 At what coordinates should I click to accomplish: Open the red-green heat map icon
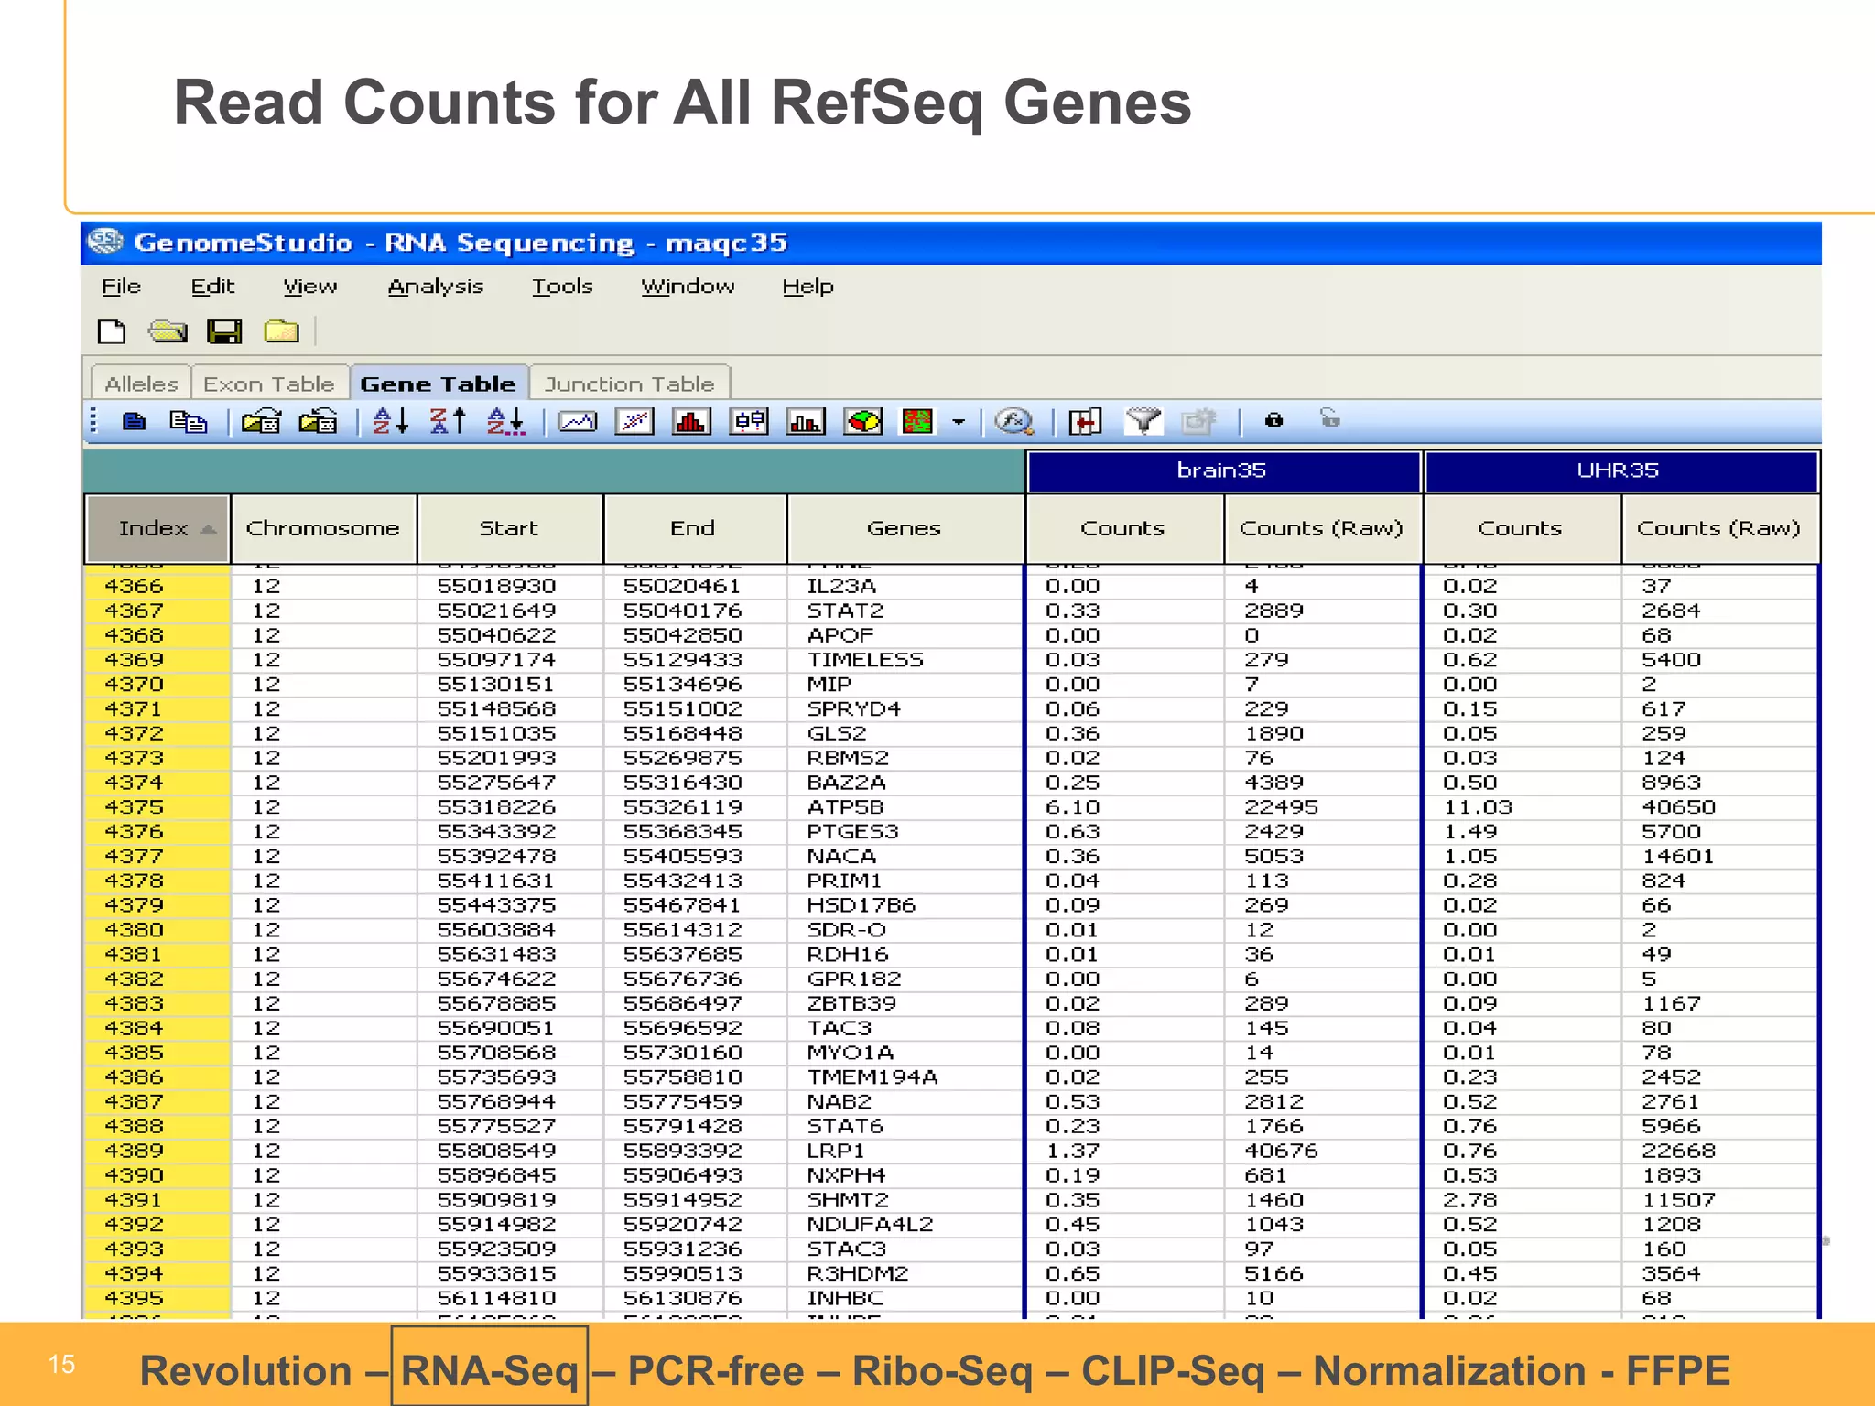tap(917, 421)
